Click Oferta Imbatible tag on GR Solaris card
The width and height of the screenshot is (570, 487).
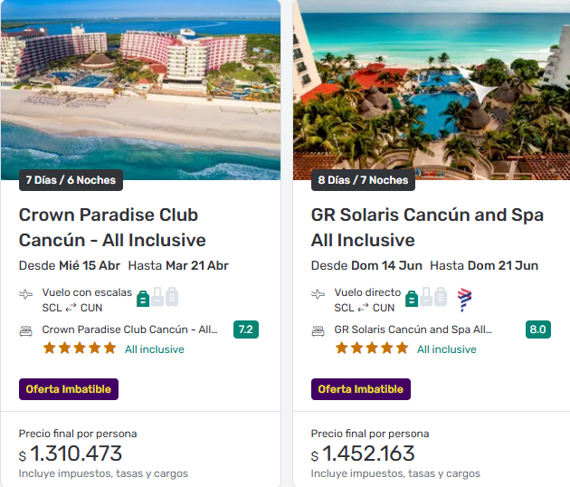(x=361, y=389)
